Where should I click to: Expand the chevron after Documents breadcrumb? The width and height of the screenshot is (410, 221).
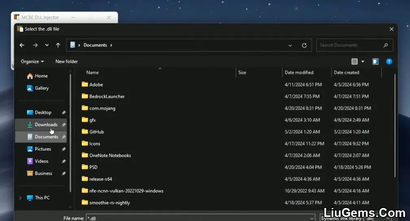tap(111, 45)
